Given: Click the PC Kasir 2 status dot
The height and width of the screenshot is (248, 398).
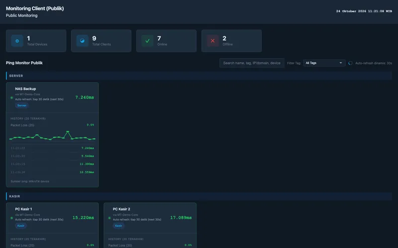Looking at the screenshot, I should point(109,218).
